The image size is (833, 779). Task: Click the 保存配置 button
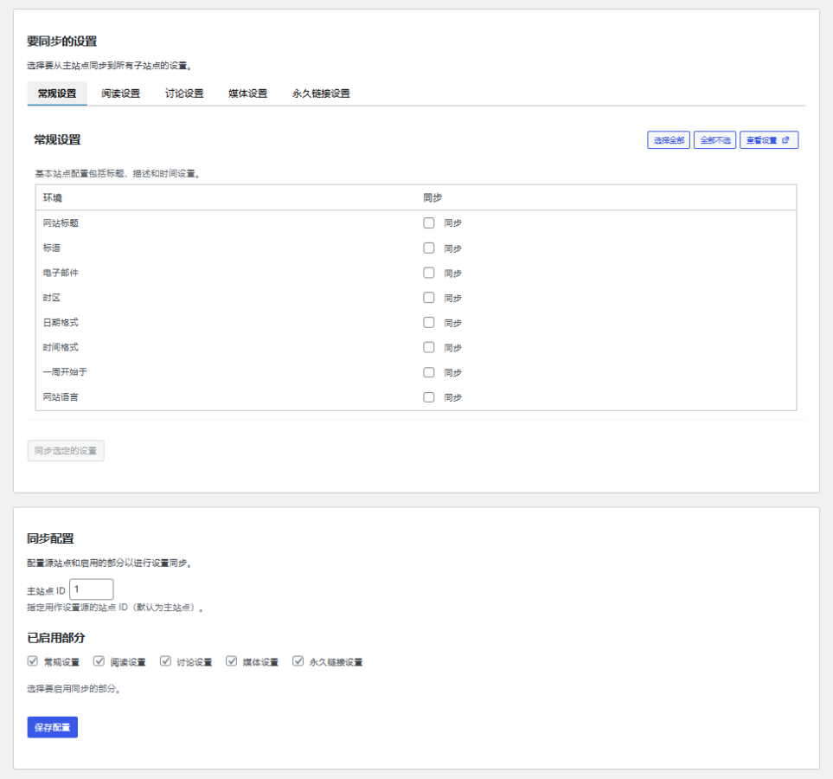(x=53, y=727)
